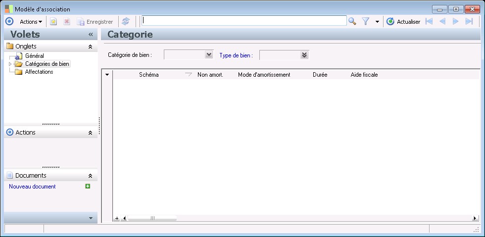Click the Nouveau document link
The width and height of the screenshot is (485, 237).
(x=33, y=187)
